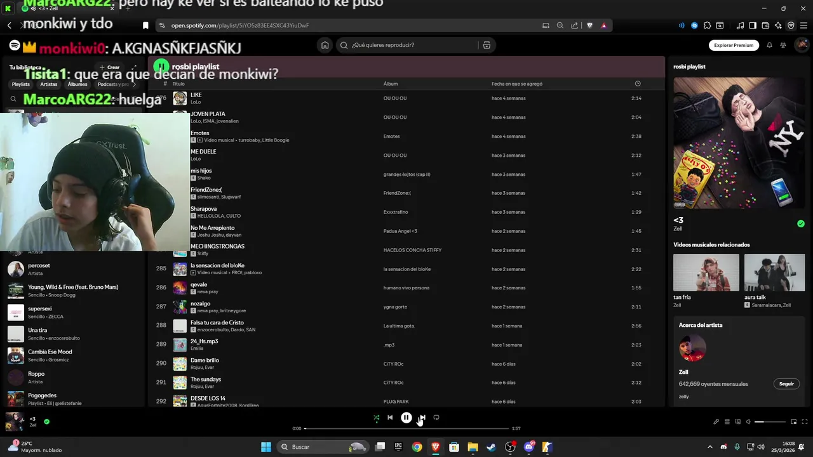The height and width of the screenshot is (457, 813).
Task: Sort by 'Fecha en que se agregó' column header
Action: [517, 84]
